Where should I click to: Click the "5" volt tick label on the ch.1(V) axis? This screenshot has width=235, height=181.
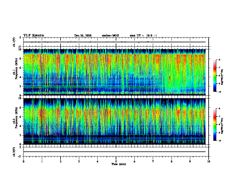(x=21, y=38)
